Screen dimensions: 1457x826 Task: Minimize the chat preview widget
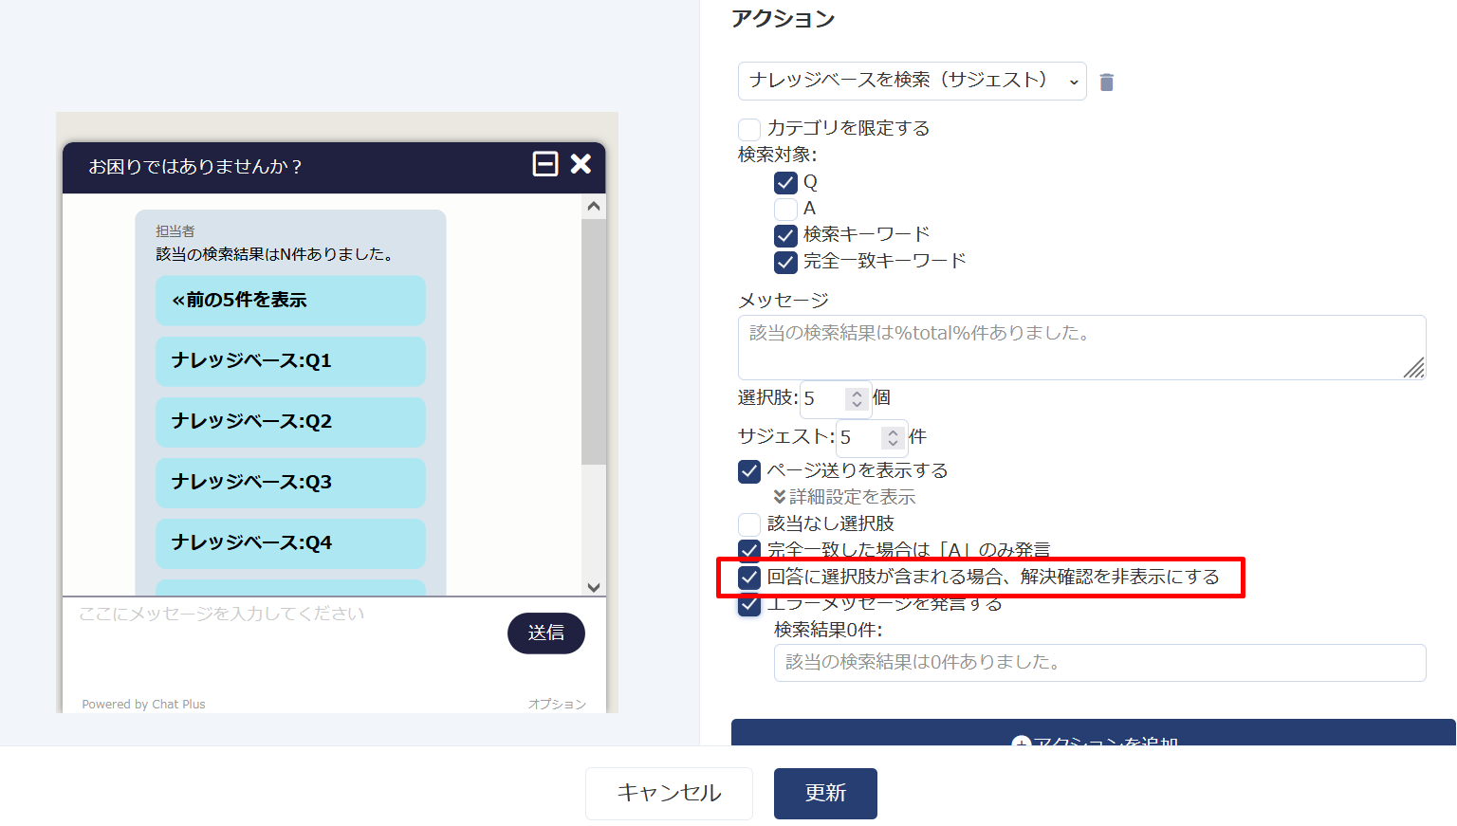point(545,164)
